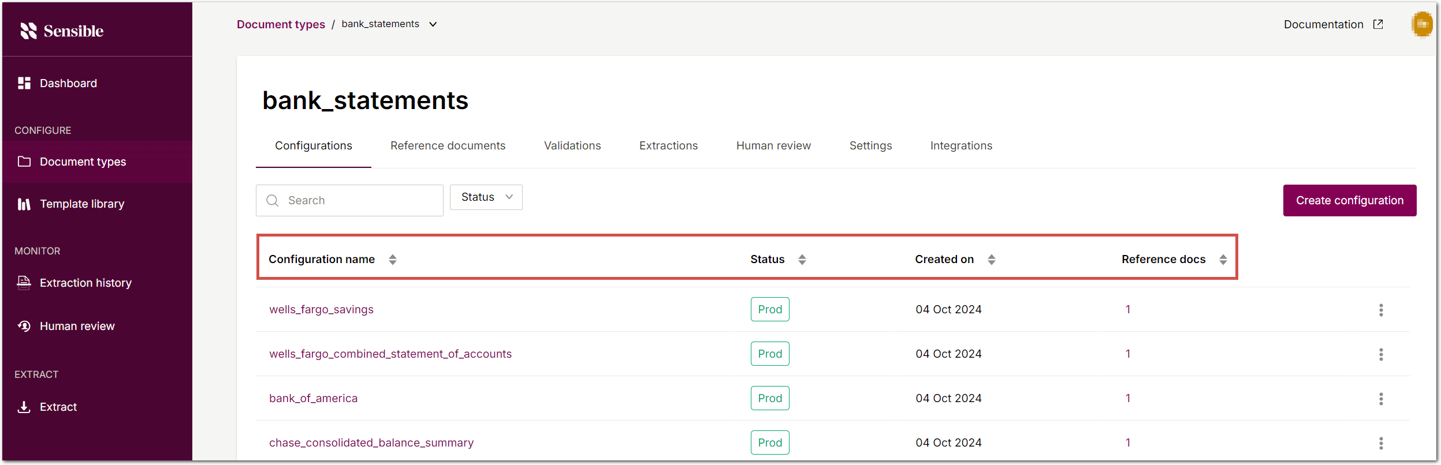Open the Settings tab
Screen dimensions: 1441x465
[870, 146]
